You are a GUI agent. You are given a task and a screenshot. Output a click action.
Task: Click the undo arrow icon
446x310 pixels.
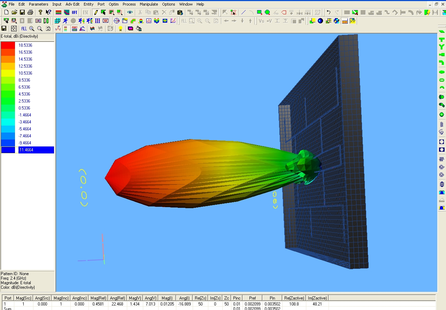tap(329, 12)
